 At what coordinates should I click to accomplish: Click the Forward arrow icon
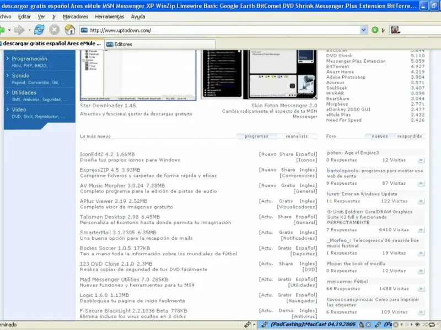[x=19, y=30]
